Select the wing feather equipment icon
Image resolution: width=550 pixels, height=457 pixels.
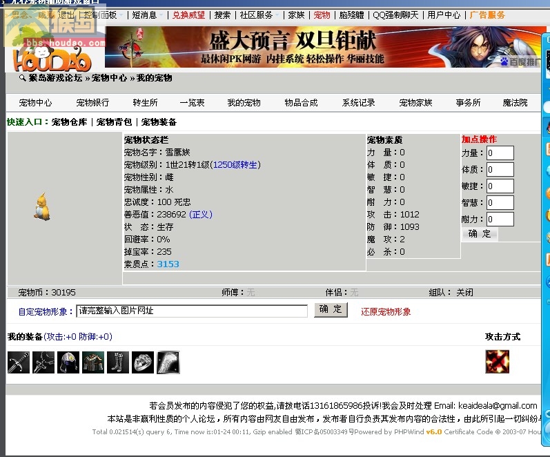pos(168,362)
